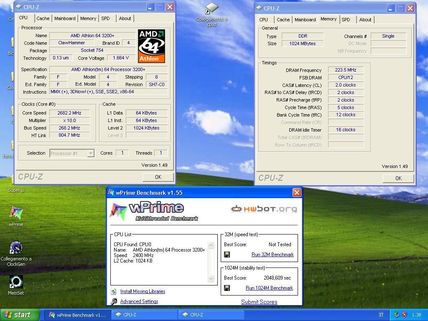Click the Core Voltage 1.664 V value
428x321 pixels.
tap(121, 58)
